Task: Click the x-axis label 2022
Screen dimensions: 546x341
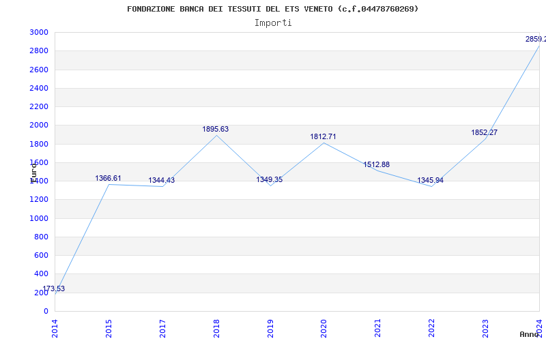Action: (x=432, y=329)
